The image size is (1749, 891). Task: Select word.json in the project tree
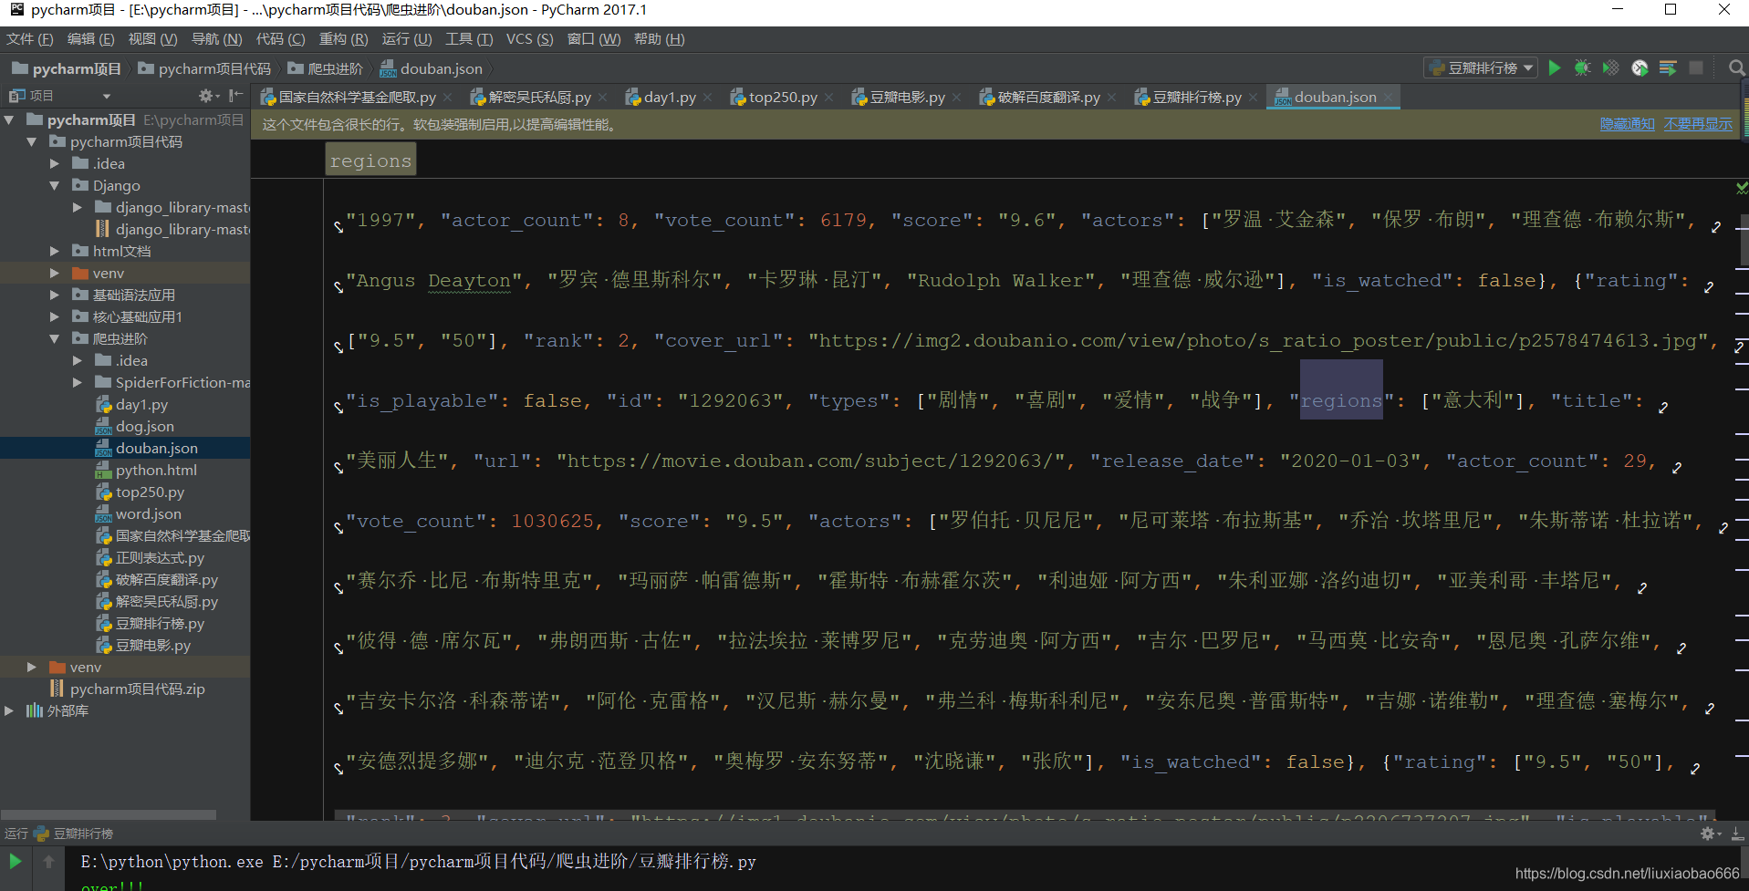point(148,513)
